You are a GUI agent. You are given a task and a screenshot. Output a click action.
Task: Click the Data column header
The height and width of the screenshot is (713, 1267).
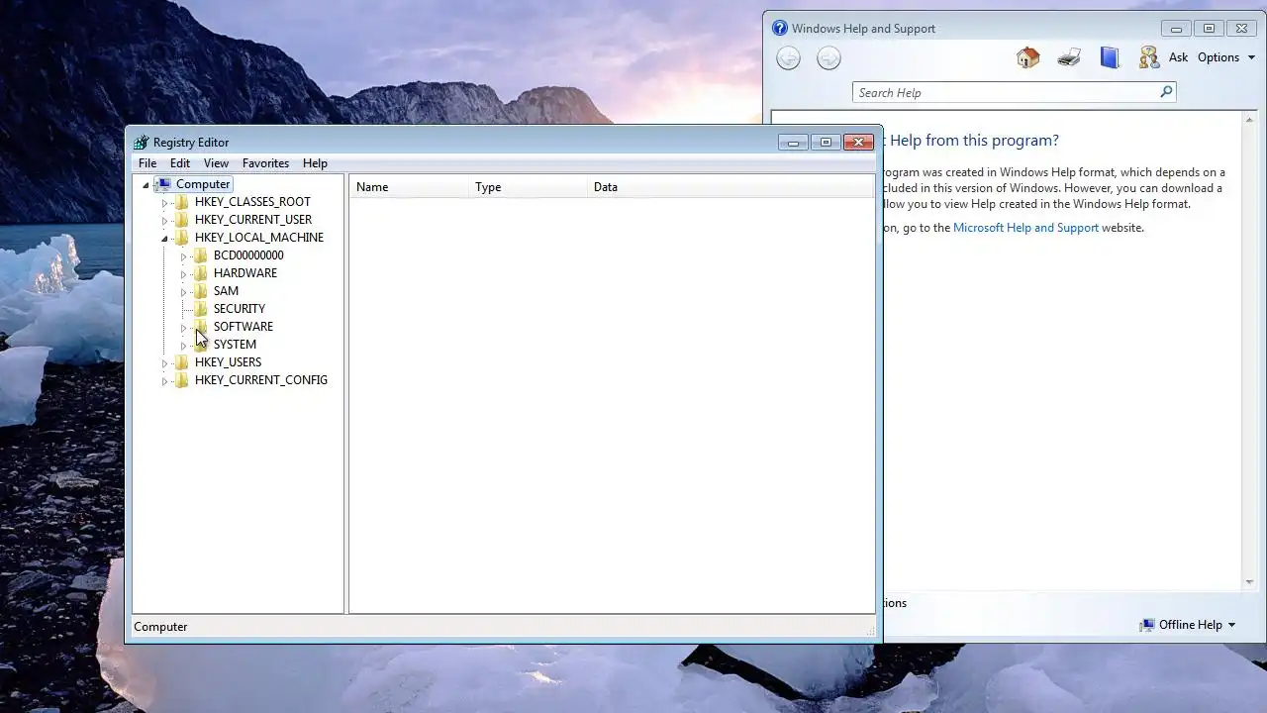[731, 187]
